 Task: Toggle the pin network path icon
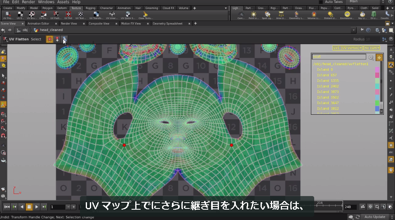[x=362, y=30]
